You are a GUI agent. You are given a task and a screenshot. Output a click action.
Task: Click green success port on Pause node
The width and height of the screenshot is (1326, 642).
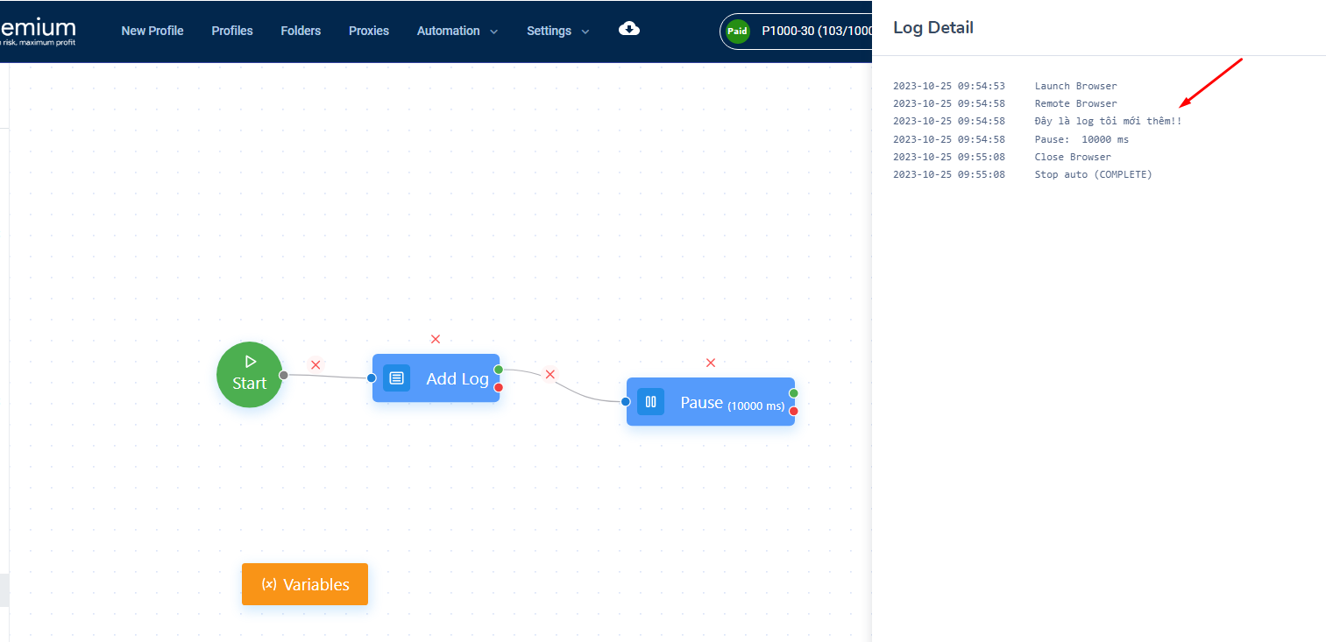click(794, 393)
